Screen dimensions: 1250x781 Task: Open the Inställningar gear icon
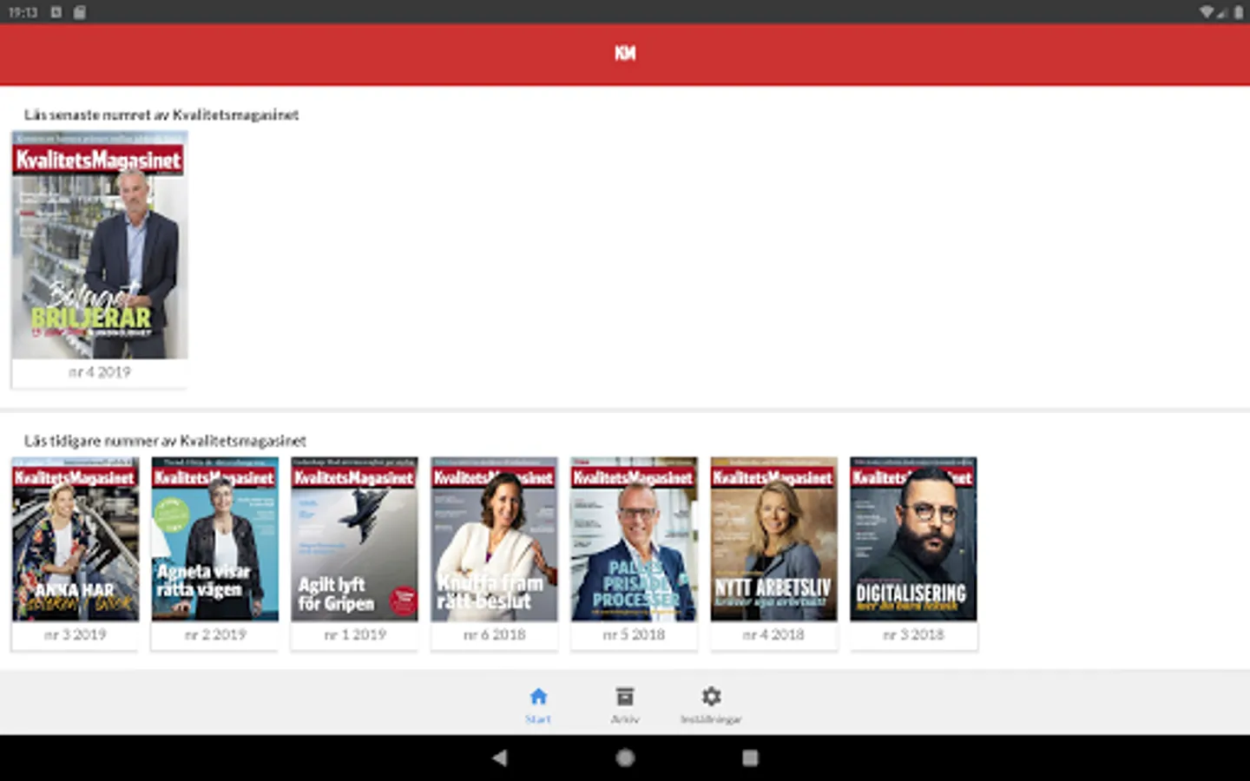coord(711,696)
